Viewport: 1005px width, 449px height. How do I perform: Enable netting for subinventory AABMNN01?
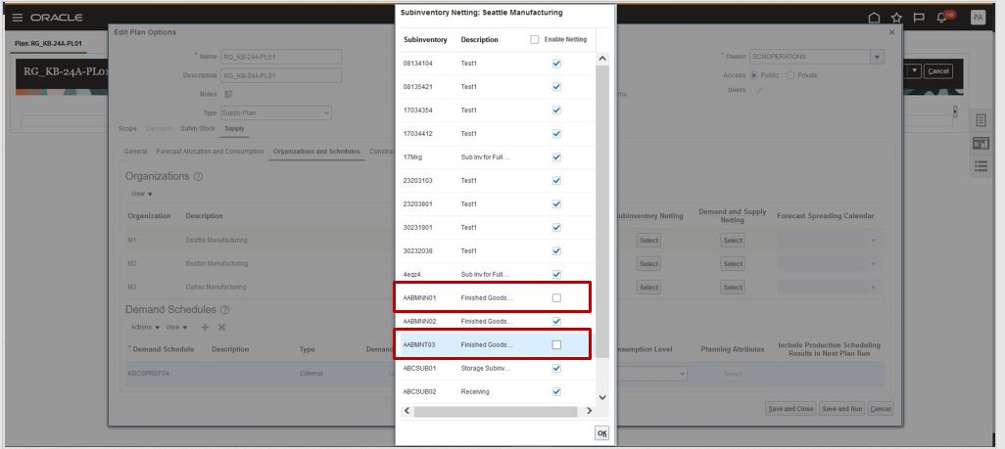pyautogui.click(x=556, y=297)
